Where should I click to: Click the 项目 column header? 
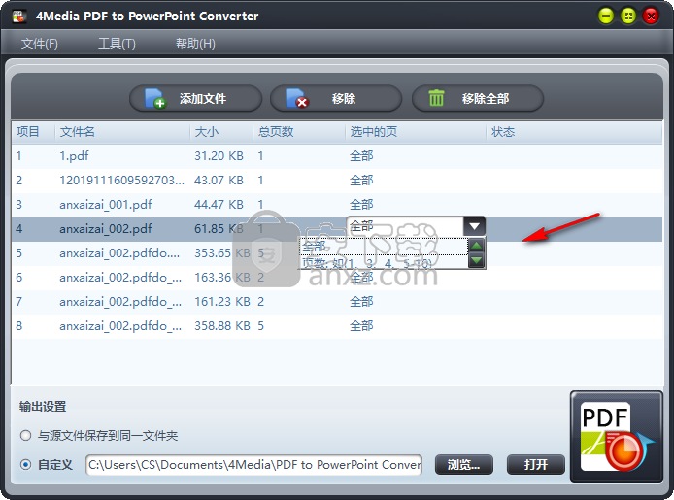pyautogui.click(x=33, y=132)
